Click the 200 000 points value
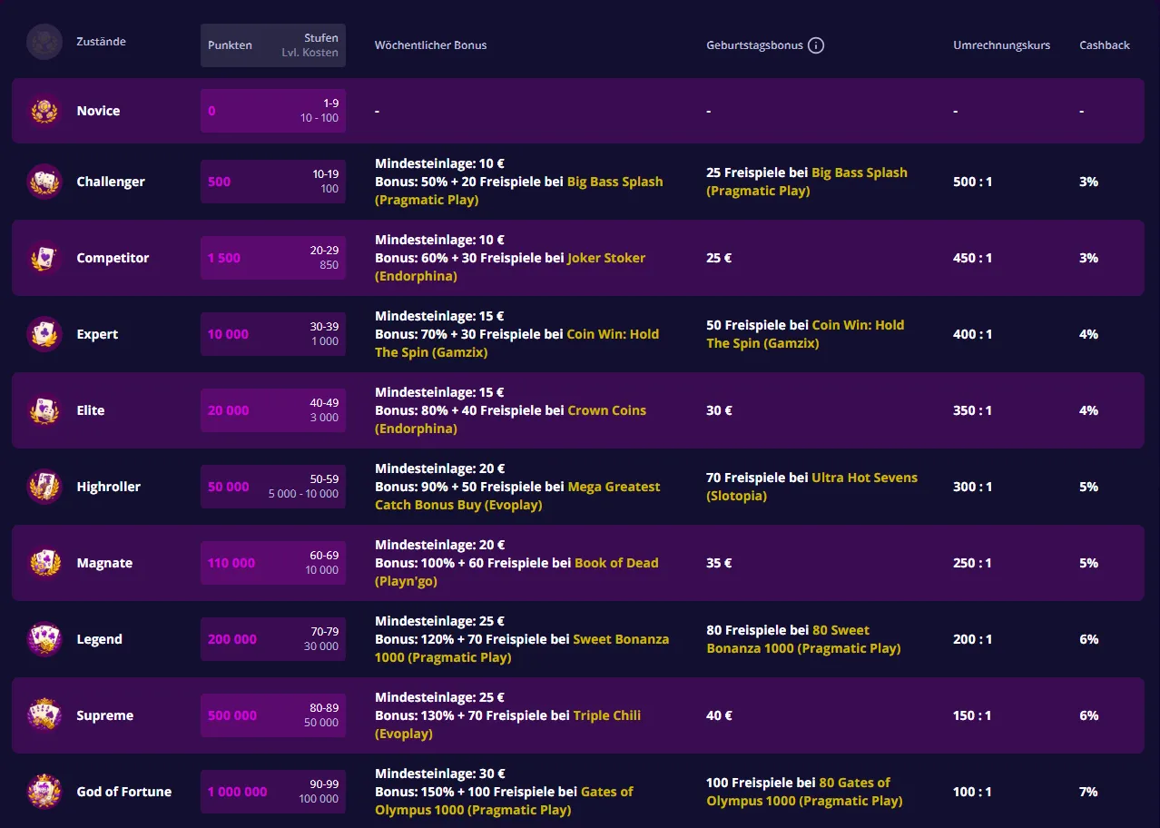This screenshot has width=1160, height=828. click(232, 639)
